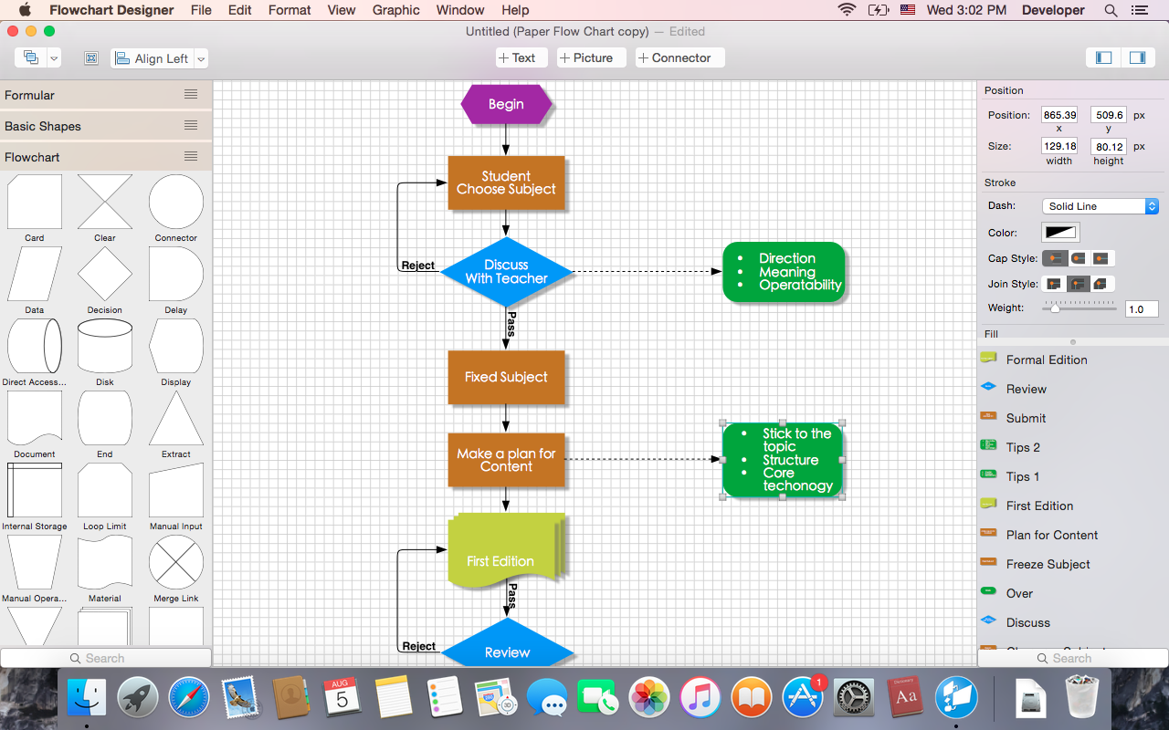This screenshot has width=1169, height=730.
Task: Select the middle Join Style option
Action: (1079, 284)
